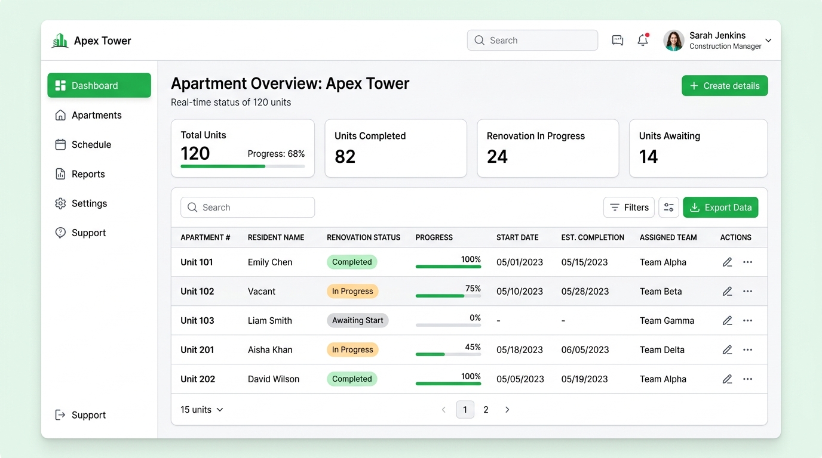Expand Sarah Jenkins profile menu

tap(768, 41)
